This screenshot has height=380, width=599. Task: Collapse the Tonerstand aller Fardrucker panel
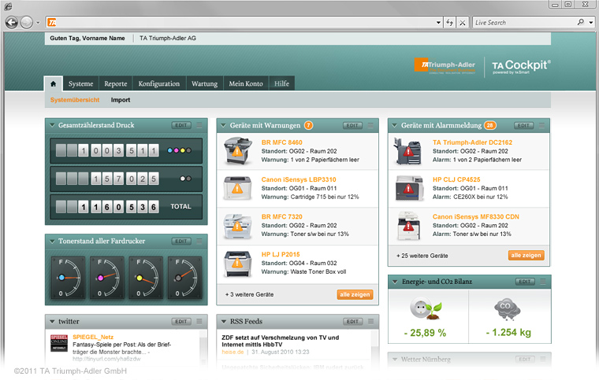tap(52, 242)
